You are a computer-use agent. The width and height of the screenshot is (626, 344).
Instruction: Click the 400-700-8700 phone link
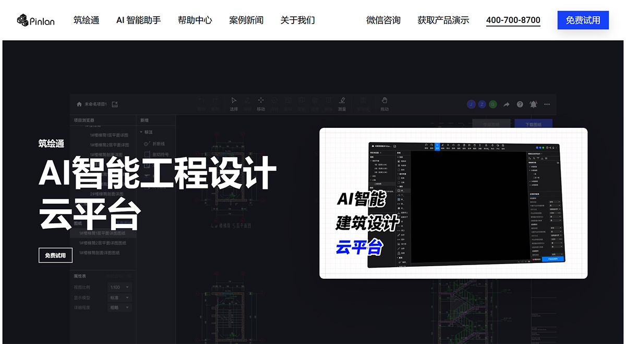513,20
